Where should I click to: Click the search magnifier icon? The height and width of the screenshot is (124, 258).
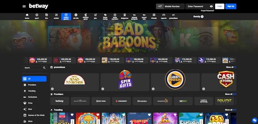pyautogui.click(x=44, y=68)
